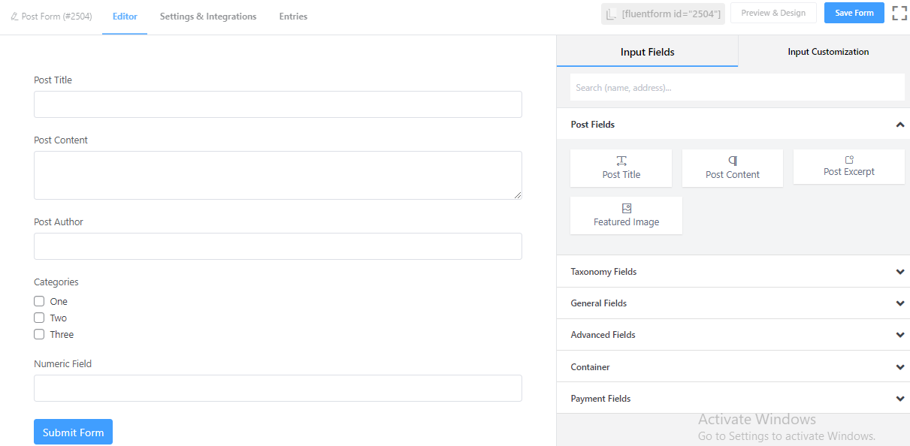This screenshot has height=446, width=910.
Task: Enable the Three category checkbox
Action: (39, 334)
